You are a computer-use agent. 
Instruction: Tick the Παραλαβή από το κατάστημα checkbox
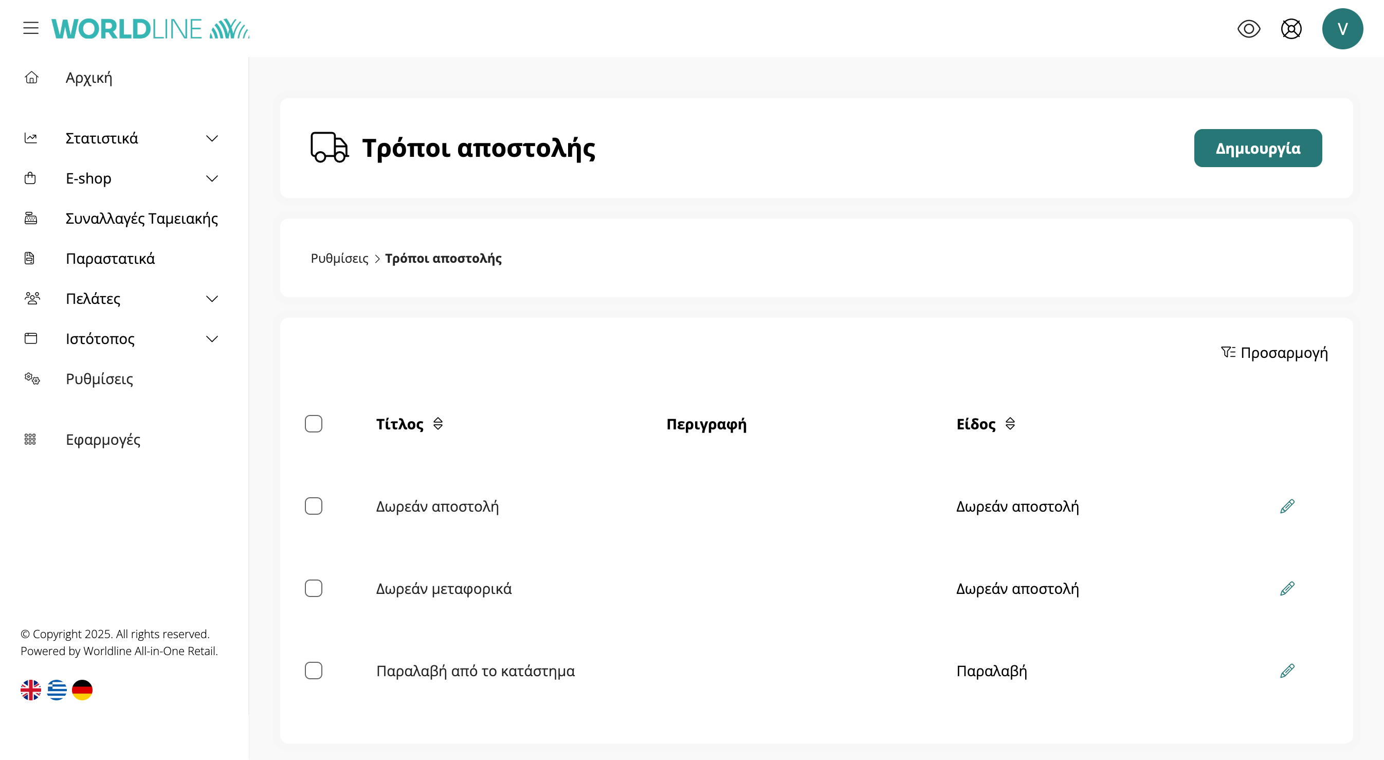313,671
